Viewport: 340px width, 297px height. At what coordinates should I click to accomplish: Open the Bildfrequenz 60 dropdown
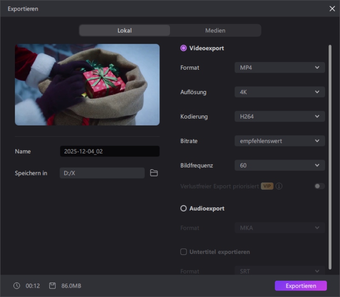[280, 165]
